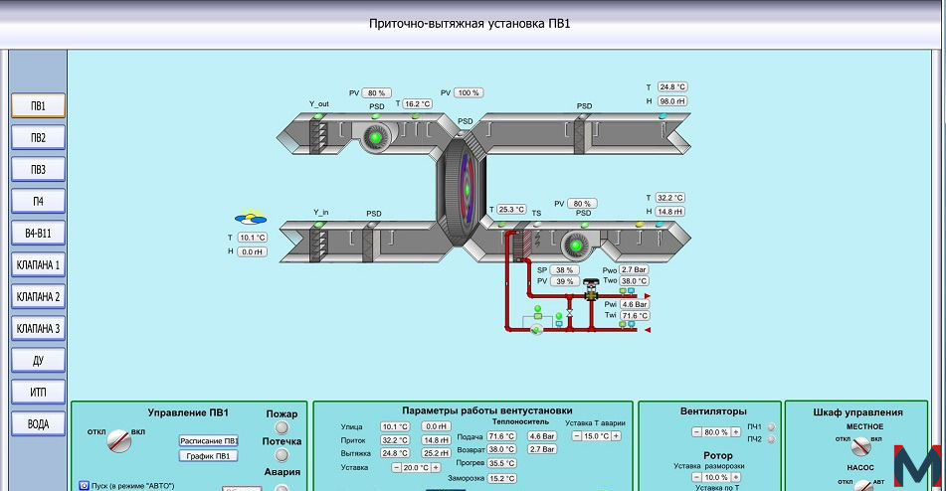This screenshot has width=946, height=491.
Task: Click the three-way valve on return pipe
Action: (x=591, y=290)
